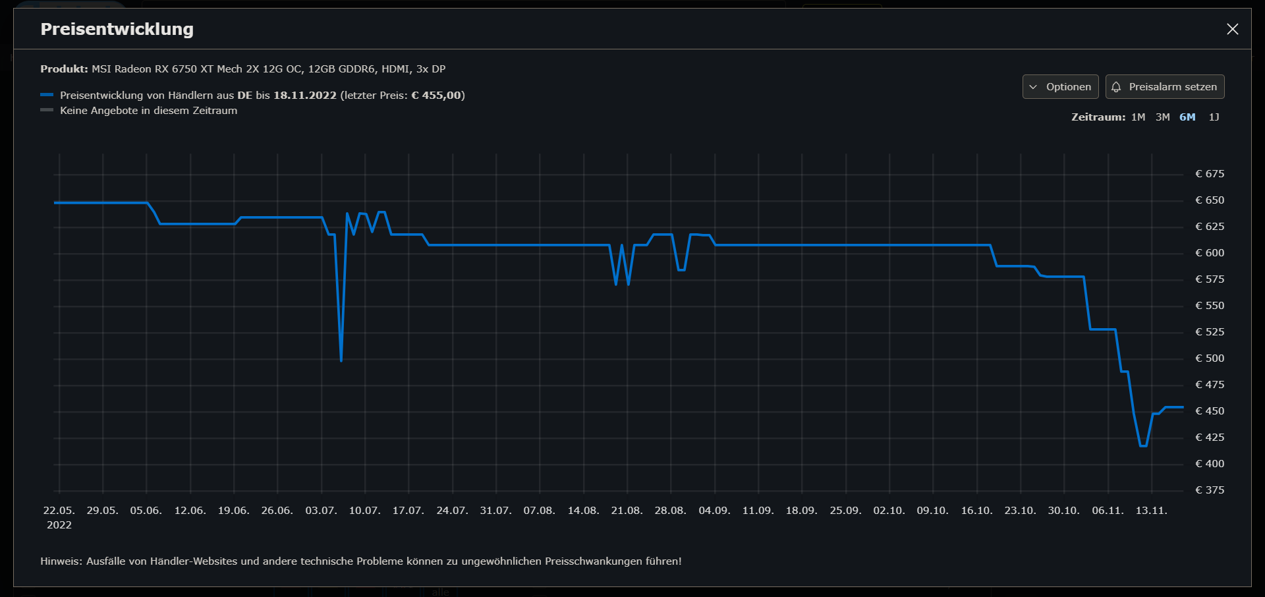Collapse the Optionen menu
Screen dimensions: 1265x597
coord(1060,86)
